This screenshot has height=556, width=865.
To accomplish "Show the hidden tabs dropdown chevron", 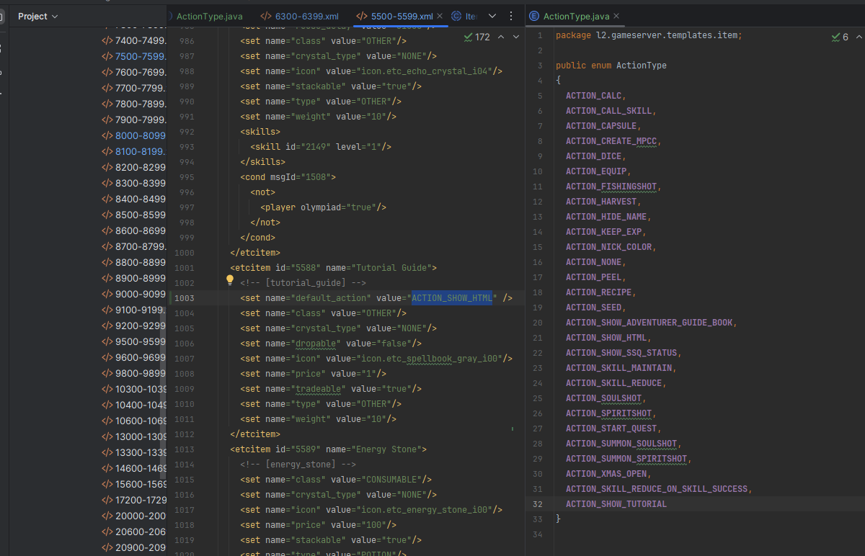I will tap(492, 16).
